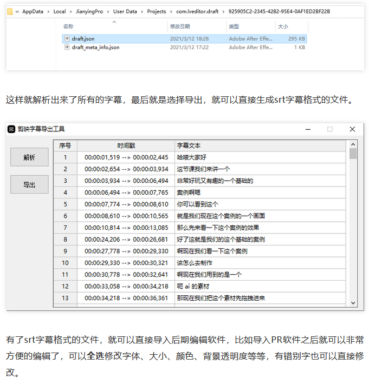The image size is (369, 385).
Task: Select subtitle text 好了这就是我们的这个基础的案例
Action: pos(221,240)
